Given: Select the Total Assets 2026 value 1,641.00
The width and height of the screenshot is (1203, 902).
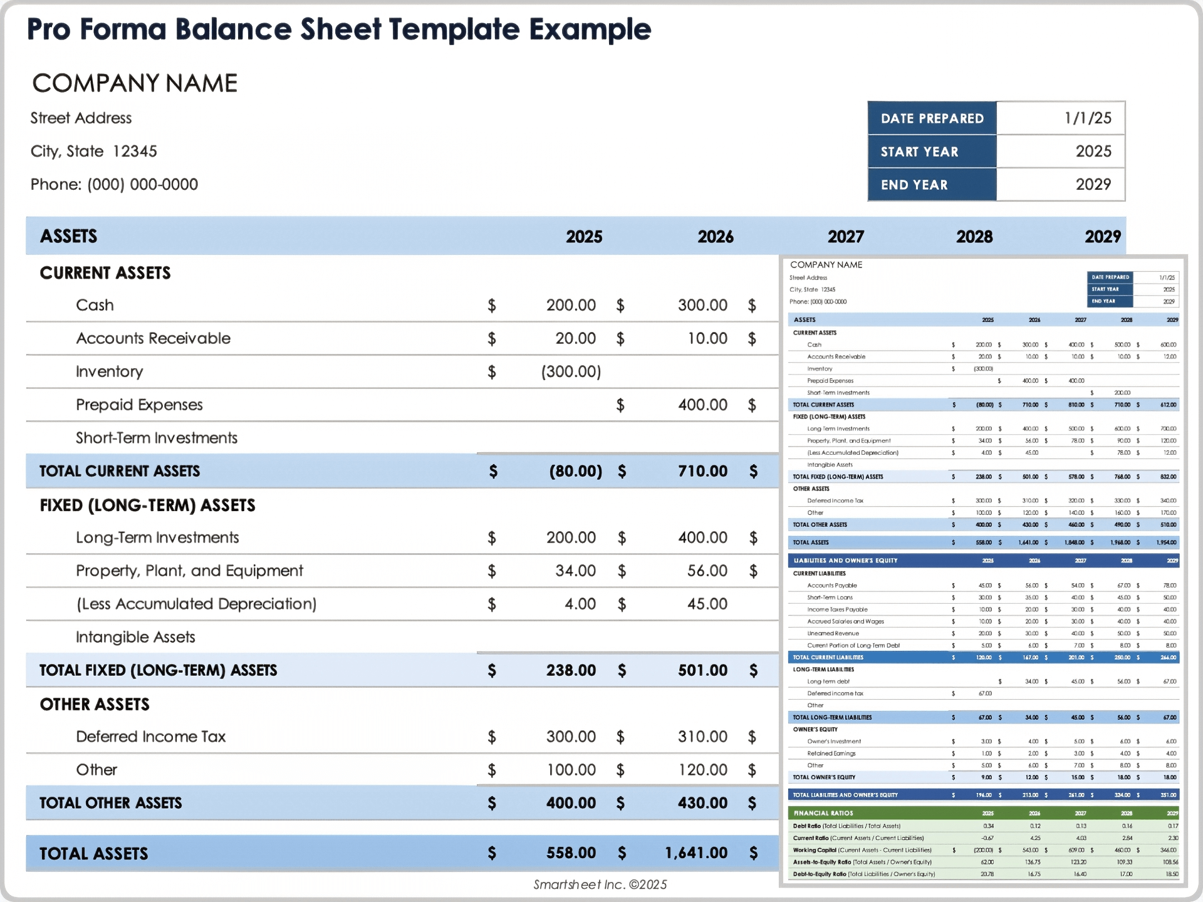Looking at the screenshot, I should click(696, 853).
